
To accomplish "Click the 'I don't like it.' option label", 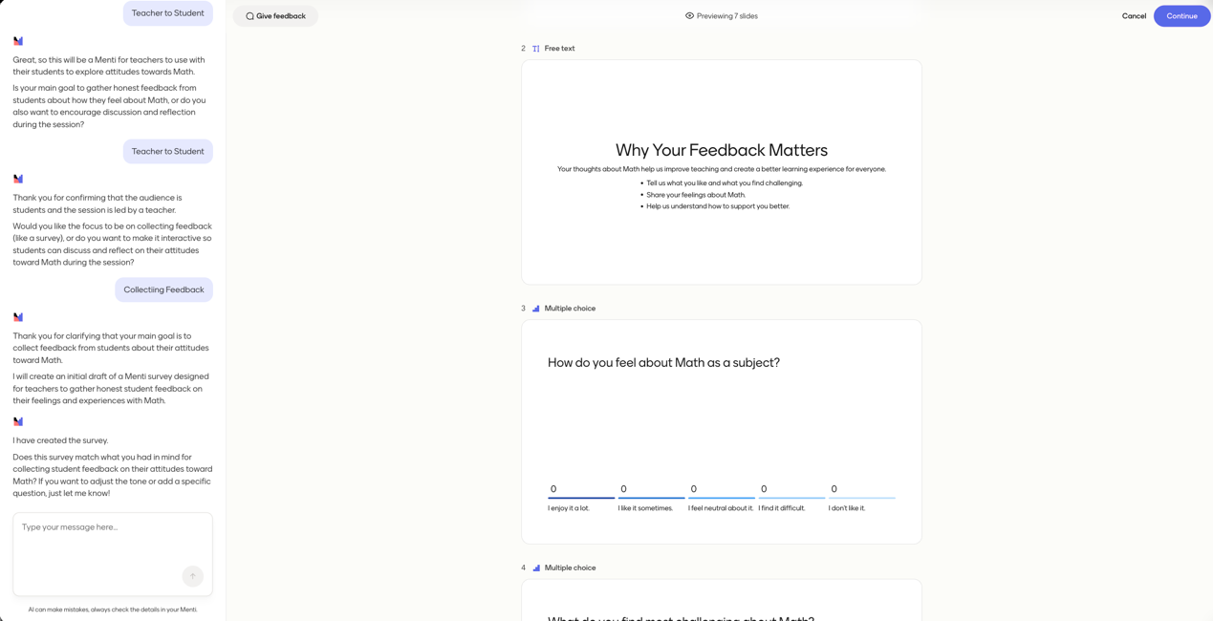I will click(x=847, y=508).
